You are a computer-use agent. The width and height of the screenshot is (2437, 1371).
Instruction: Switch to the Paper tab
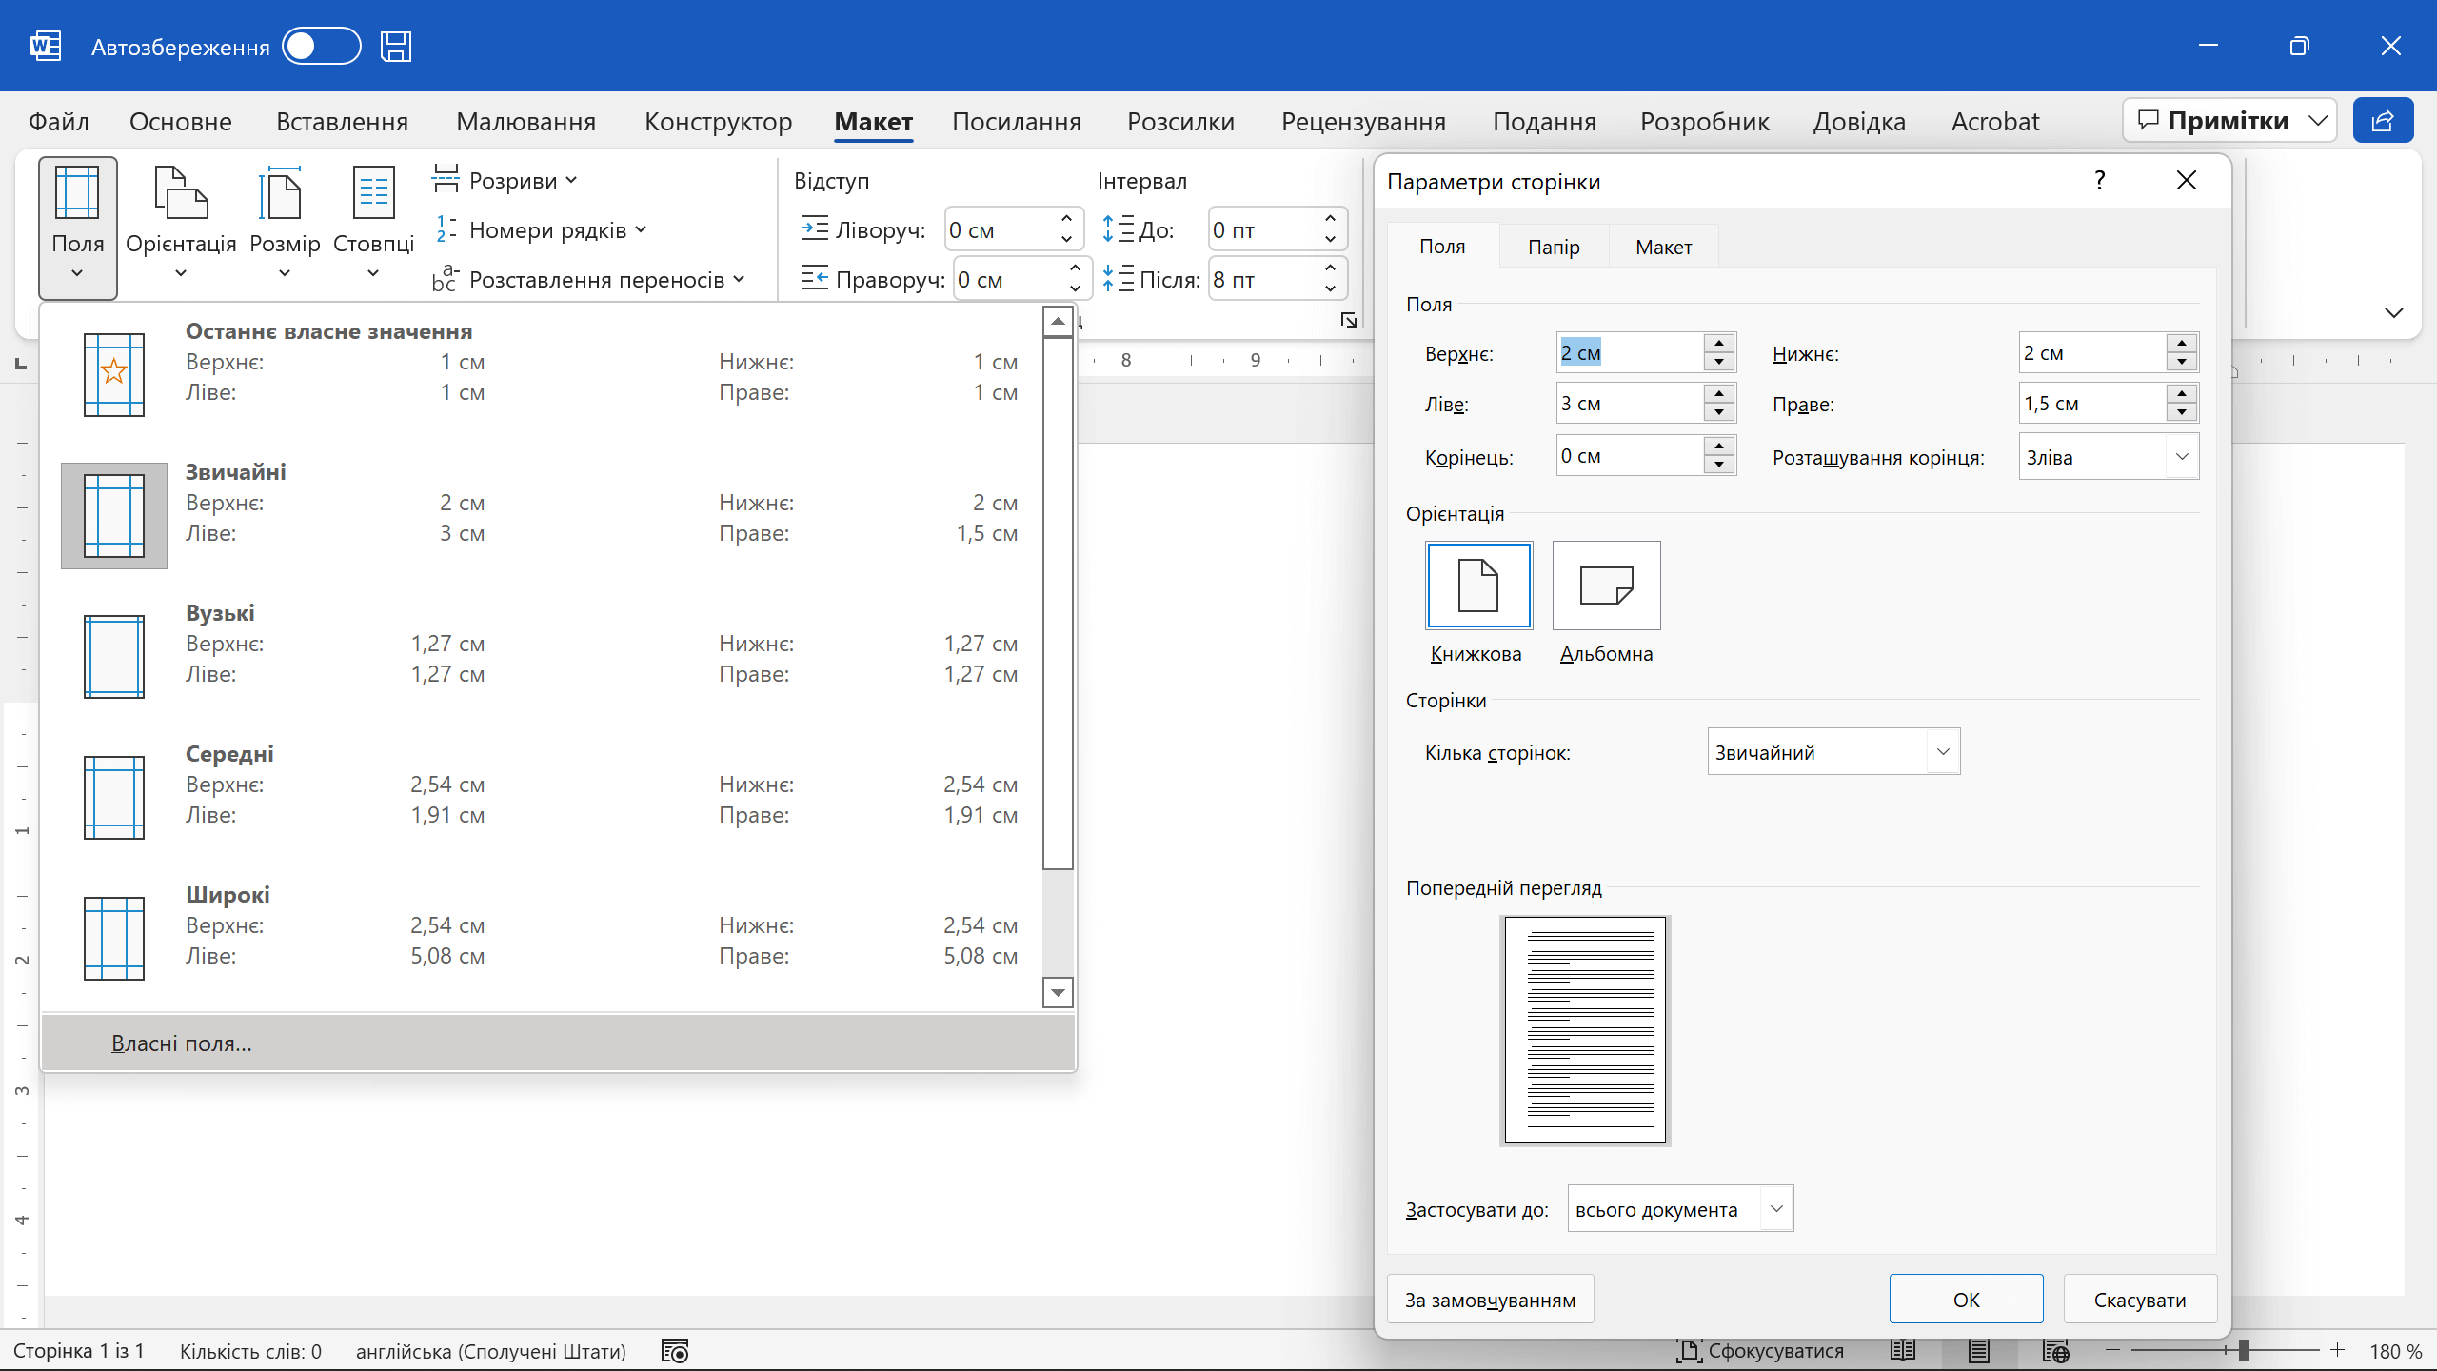pos(1554,248)
